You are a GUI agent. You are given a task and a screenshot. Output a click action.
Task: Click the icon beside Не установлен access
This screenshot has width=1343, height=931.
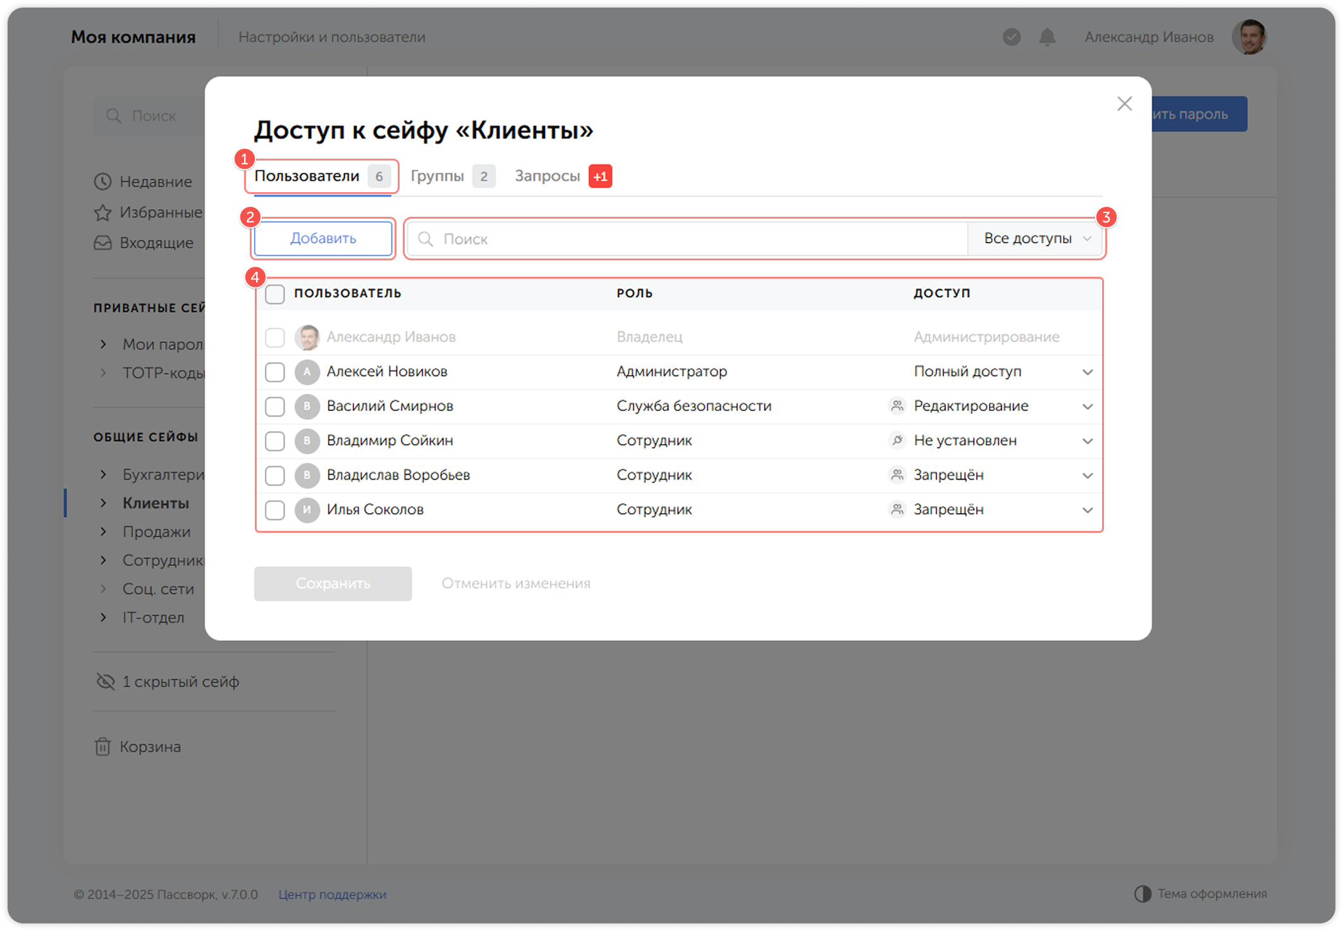click(x=897, y=440)
